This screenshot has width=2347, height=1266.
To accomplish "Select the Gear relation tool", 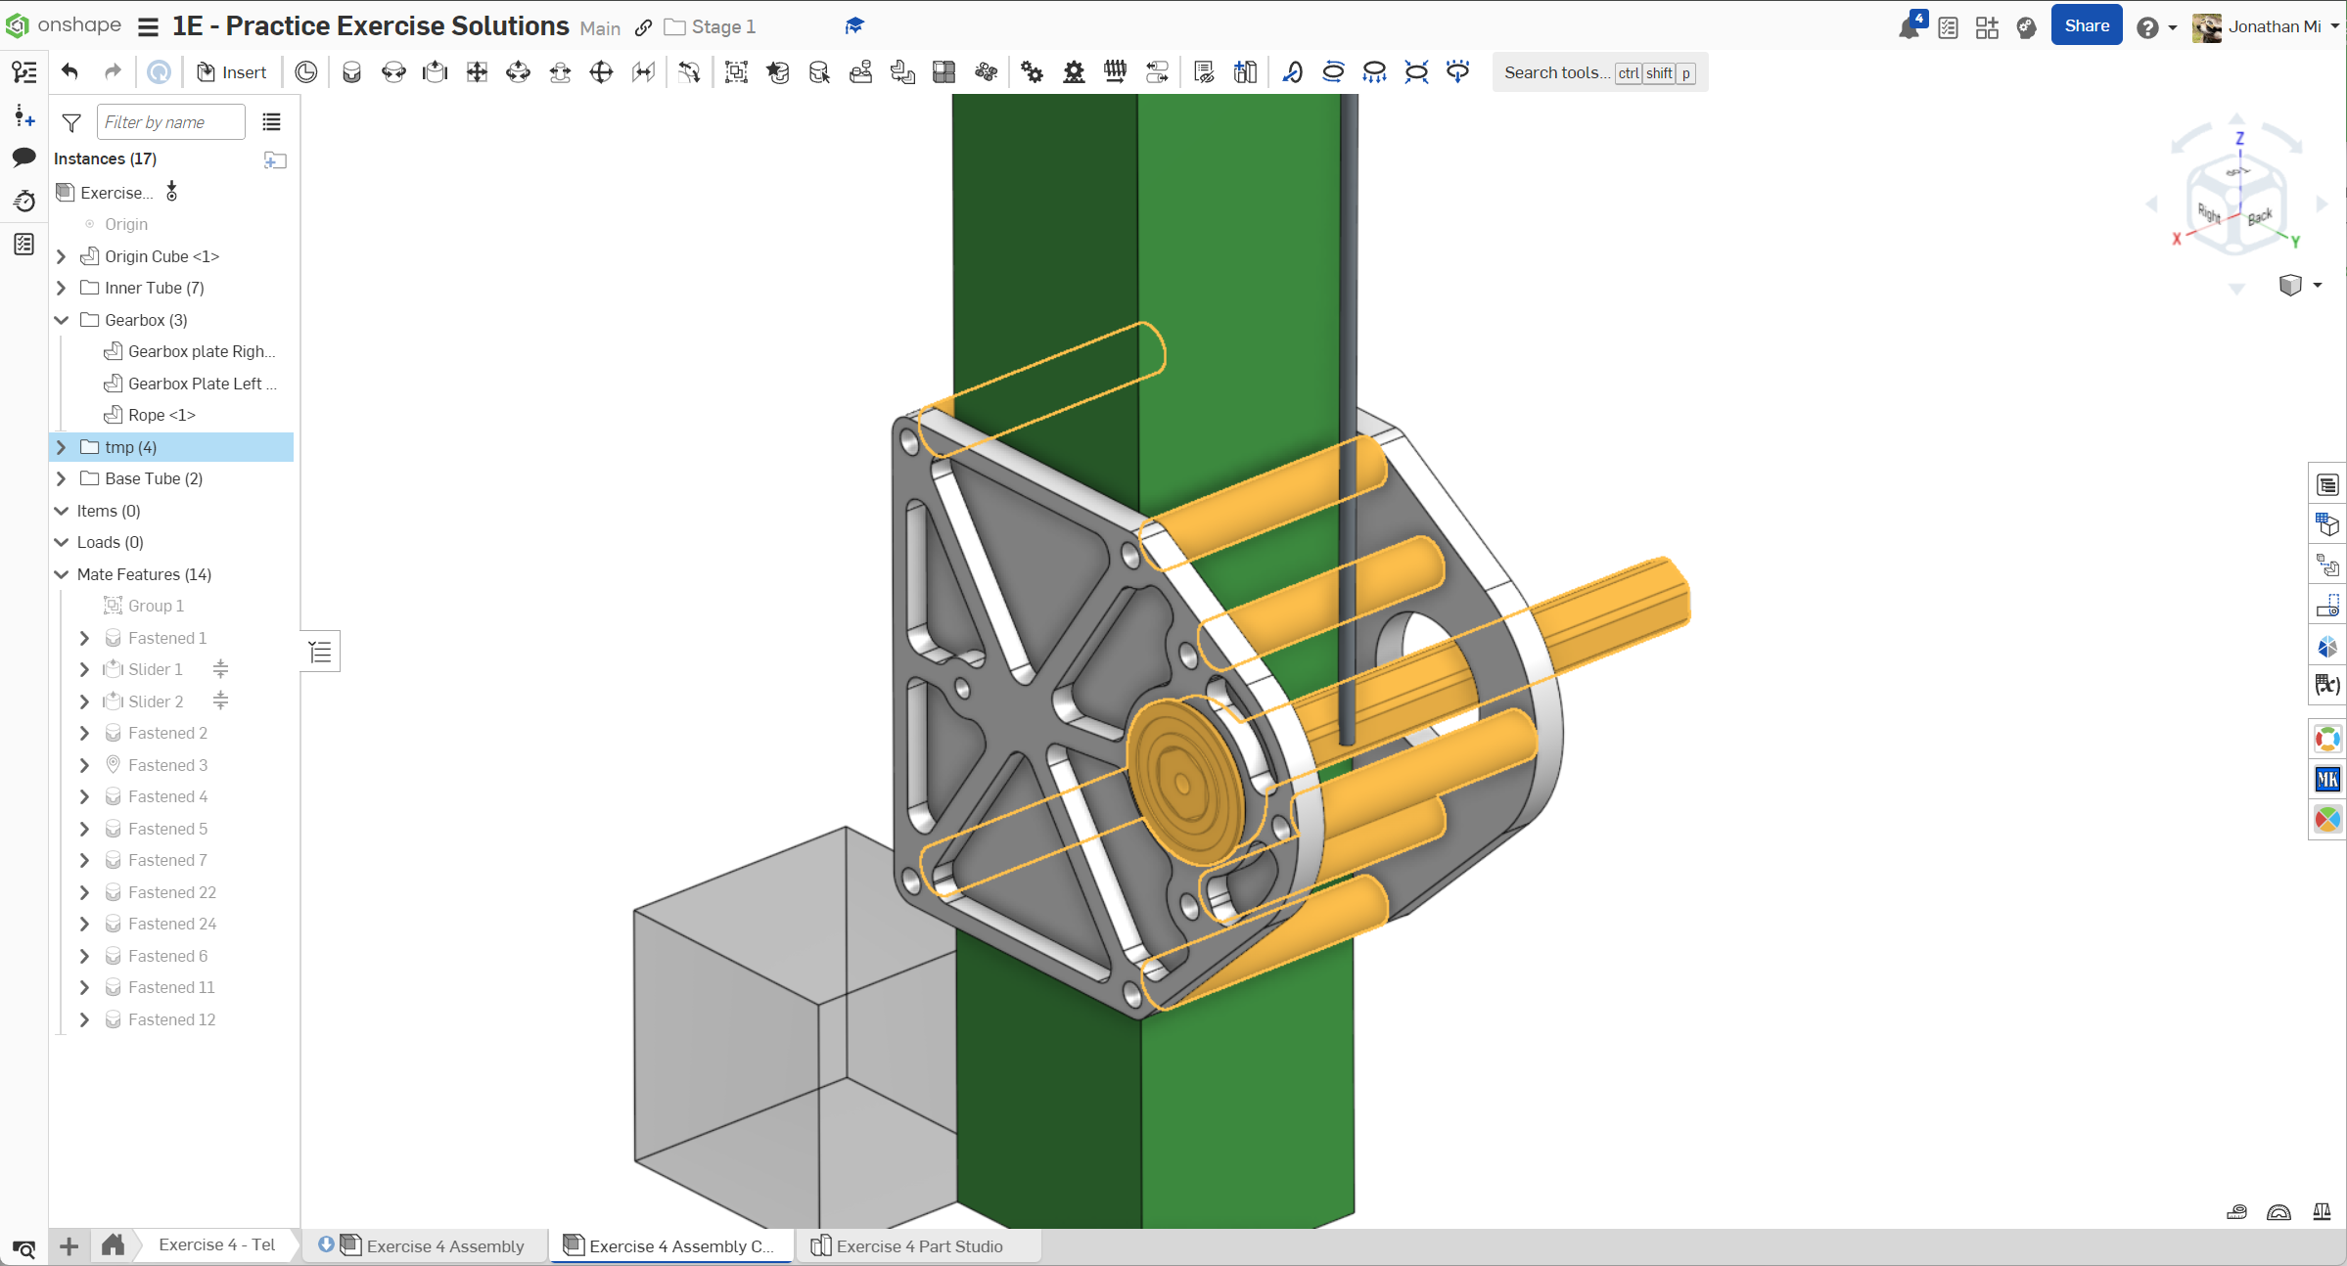I will 1032,71.
